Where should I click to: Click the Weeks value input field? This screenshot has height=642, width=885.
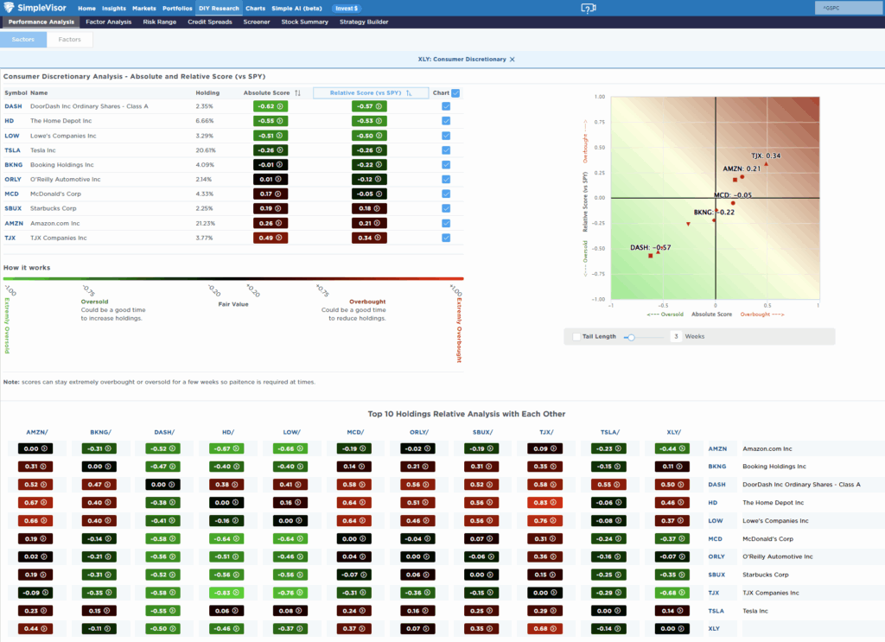point(677,336)
